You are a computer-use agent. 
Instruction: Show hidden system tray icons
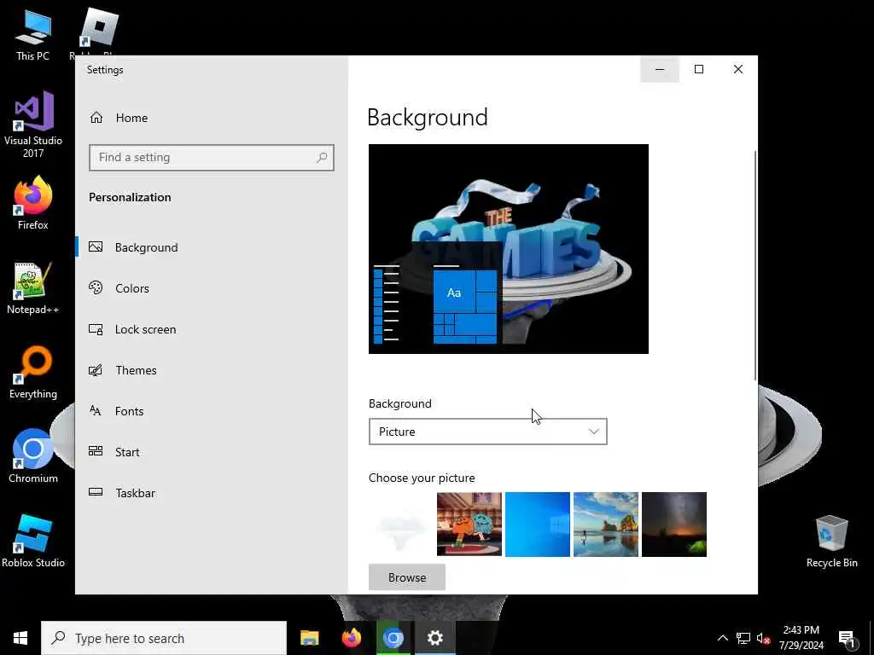coord(722,638)
